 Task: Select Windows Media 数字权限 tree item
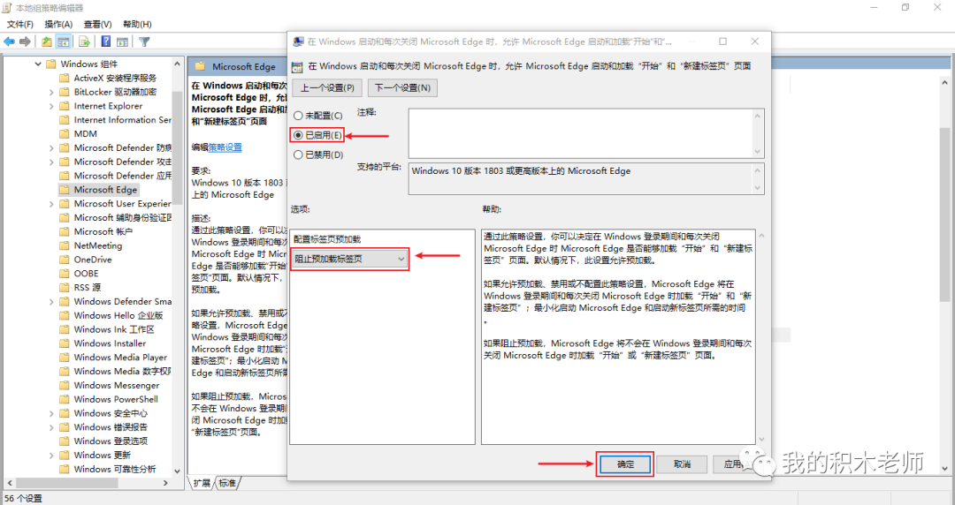coord(122,372)
